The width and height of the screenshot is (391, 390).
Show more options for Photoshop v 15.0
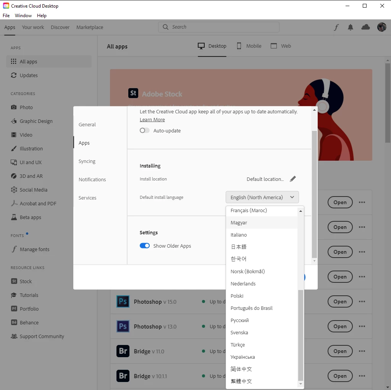coord(362,301)
